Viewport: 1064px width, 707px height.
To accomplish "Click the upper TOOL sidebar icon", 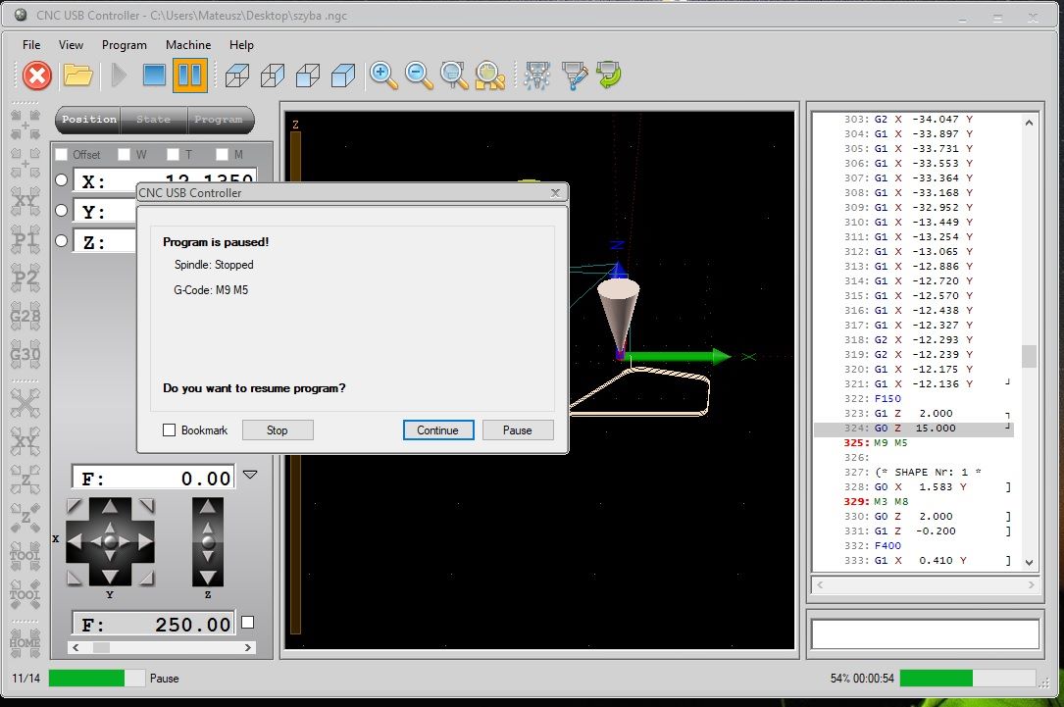I will [x=25, y=555].
